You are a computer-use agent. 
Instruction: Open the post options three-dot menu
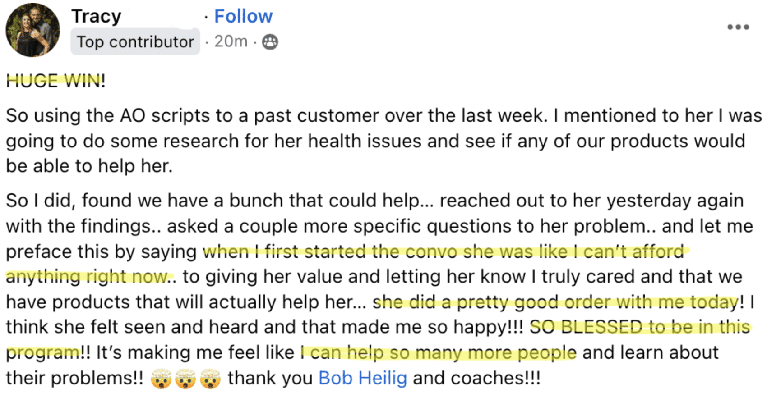(x=738, y=27)
